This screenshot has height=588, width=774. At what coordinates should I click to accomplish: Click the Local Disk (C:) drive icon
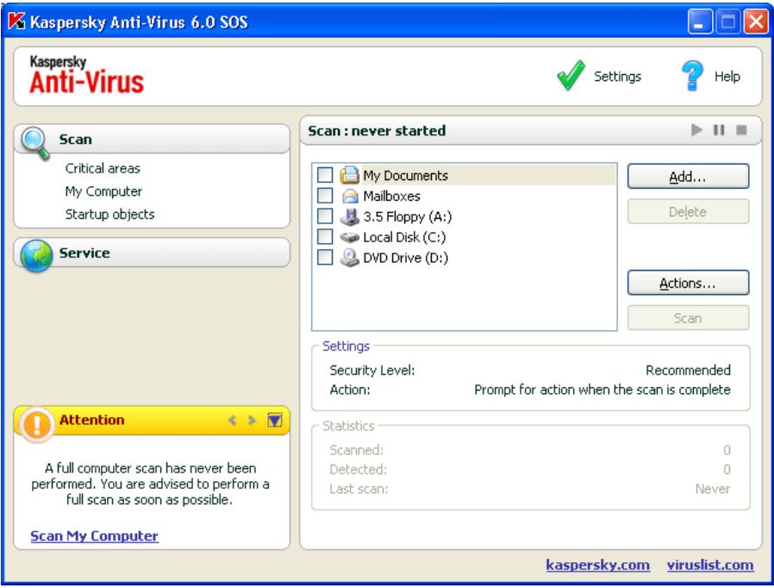349,237
